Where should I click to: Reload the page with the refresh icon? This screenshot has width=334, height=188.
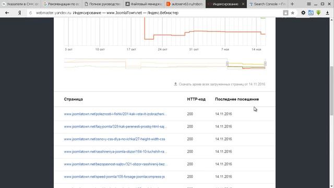(30, 13)
